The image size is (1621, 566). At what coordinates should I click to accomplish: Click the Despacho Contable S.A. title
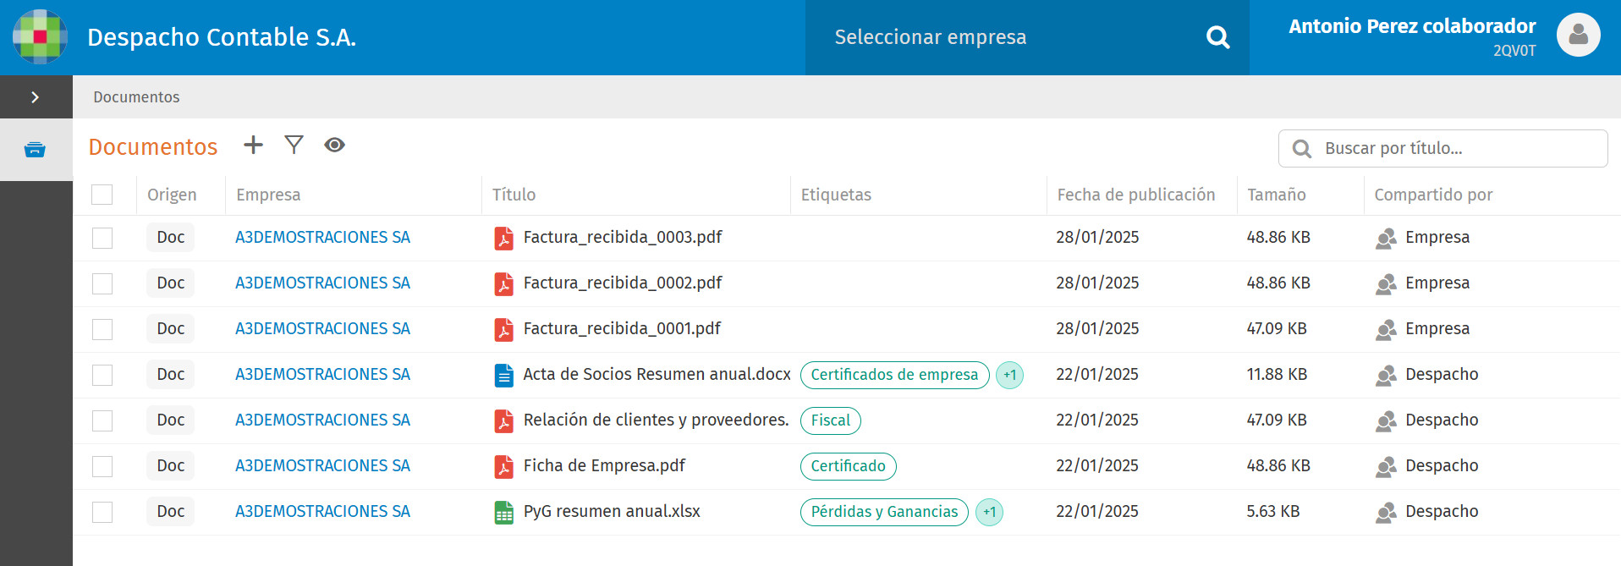(222, 37)
